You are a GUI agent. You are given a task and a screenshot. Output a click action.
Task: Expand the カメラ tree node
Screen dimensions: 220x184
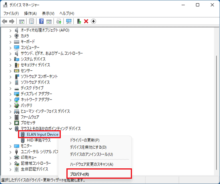coord(10,36)
